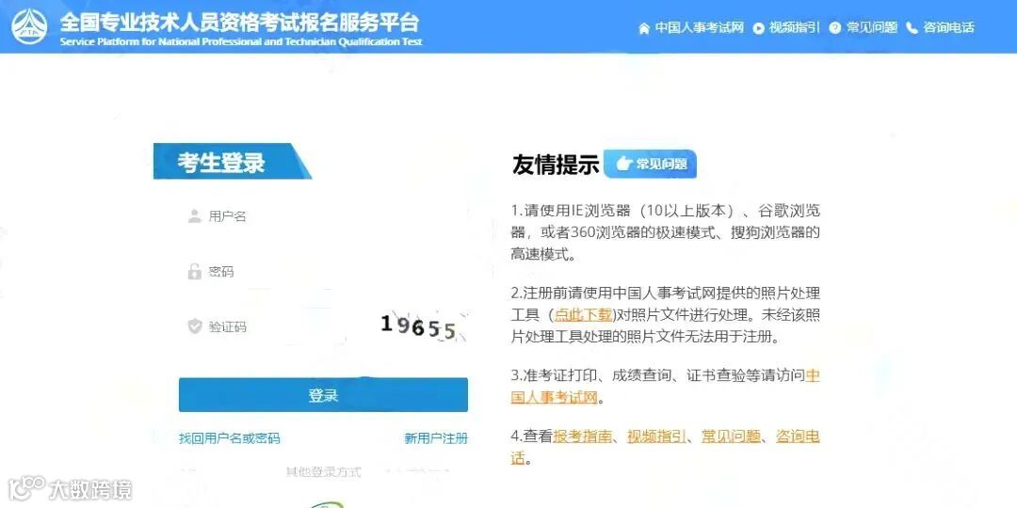Focus the 密码 input field
The height and width of the screenshot is (508, 1017).
tap(323, 272)
